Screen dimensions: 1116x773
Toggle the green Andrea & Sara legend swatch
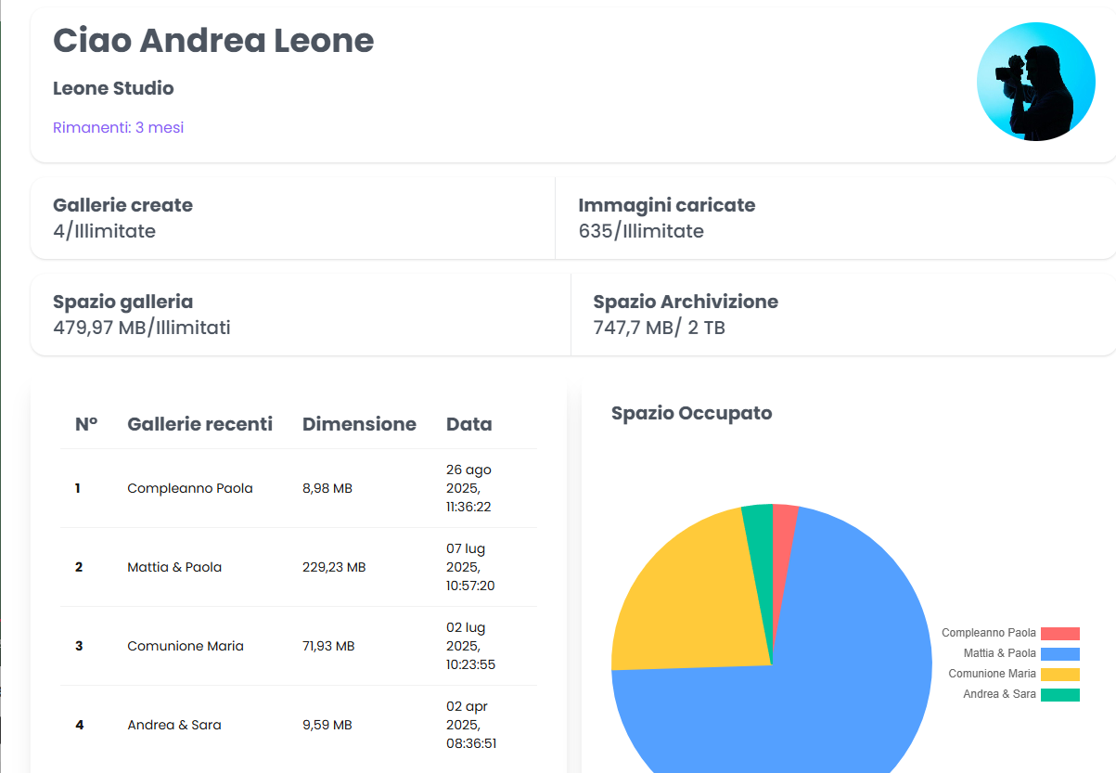1059,695
